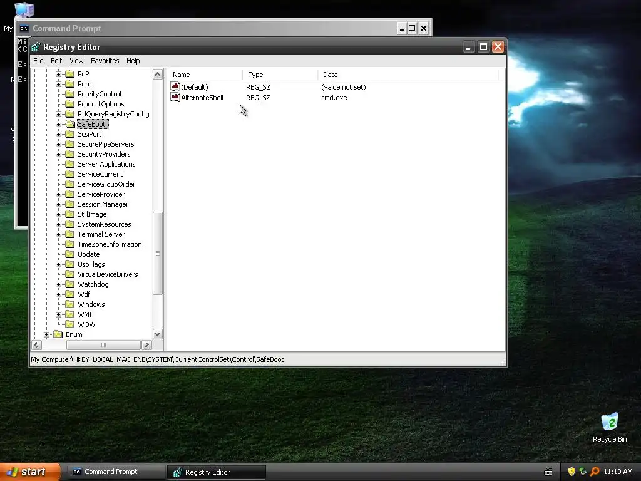Click the magnifier search tray icon

tap(595, 472)
